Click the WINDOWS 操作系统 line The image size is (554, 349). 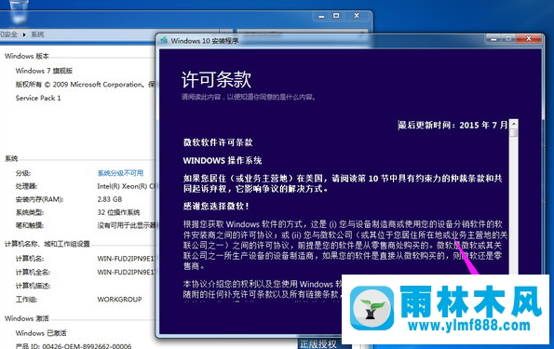point(223,160)
